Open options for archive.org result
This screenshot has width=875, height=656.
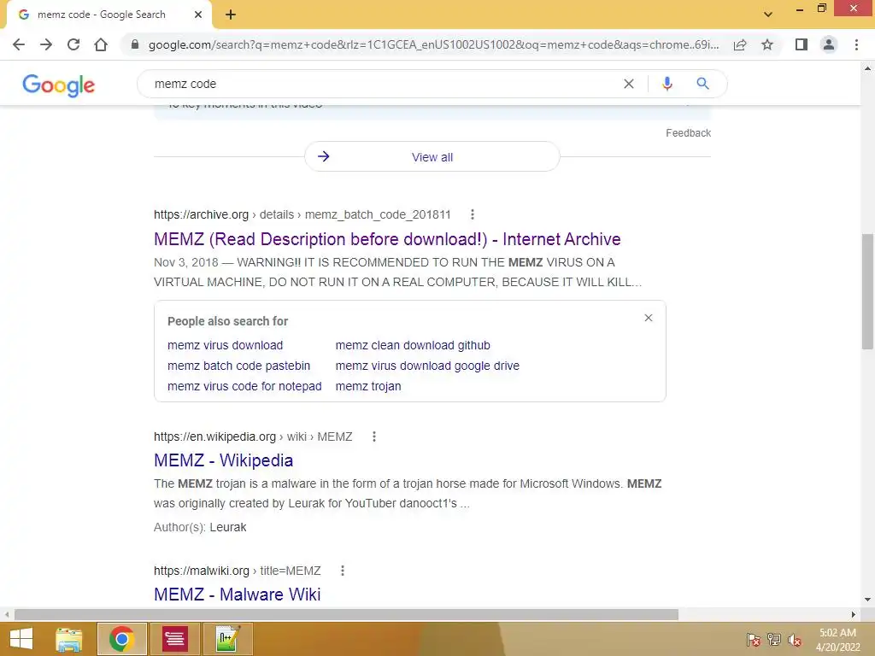(472, 214)
